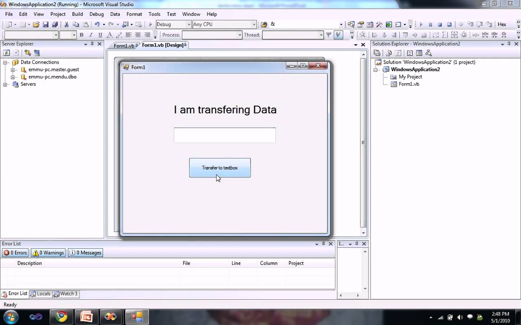Collapse the WindowsApplication2 project node

tap(376, 70)
